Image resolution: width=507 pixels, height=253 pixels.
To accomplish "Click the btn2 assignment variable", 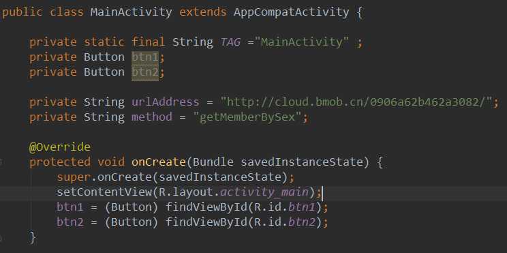I will [70, 222].
